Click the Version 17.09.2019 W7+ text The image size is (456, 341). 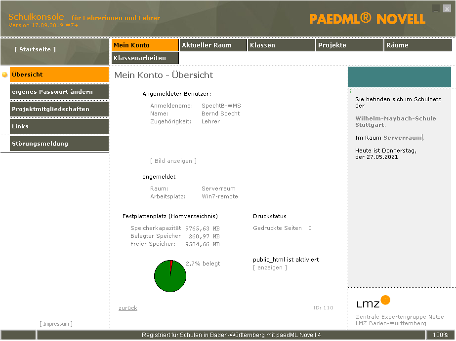43,25
